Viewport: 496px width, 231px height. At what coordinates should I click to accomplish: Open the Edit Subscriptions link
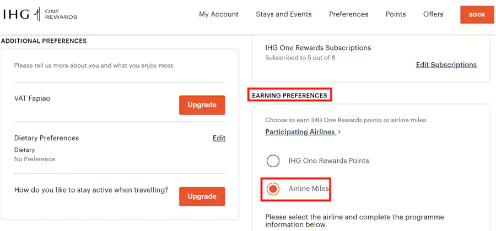[x=446, y=65]
